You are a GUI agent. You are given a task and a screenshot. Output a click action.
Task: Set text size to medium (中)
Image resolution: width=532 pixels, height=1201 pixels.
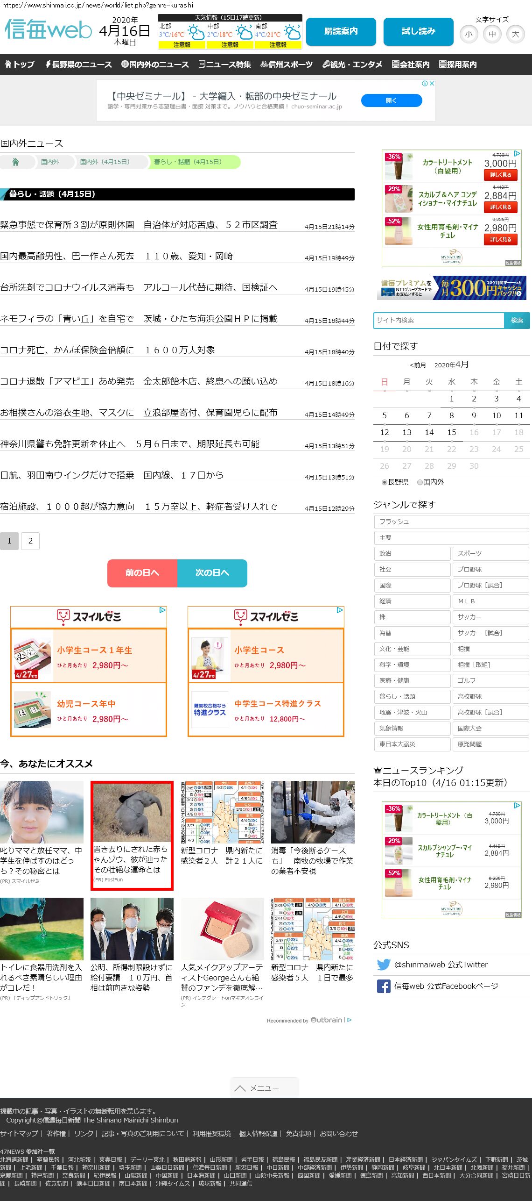492,34
